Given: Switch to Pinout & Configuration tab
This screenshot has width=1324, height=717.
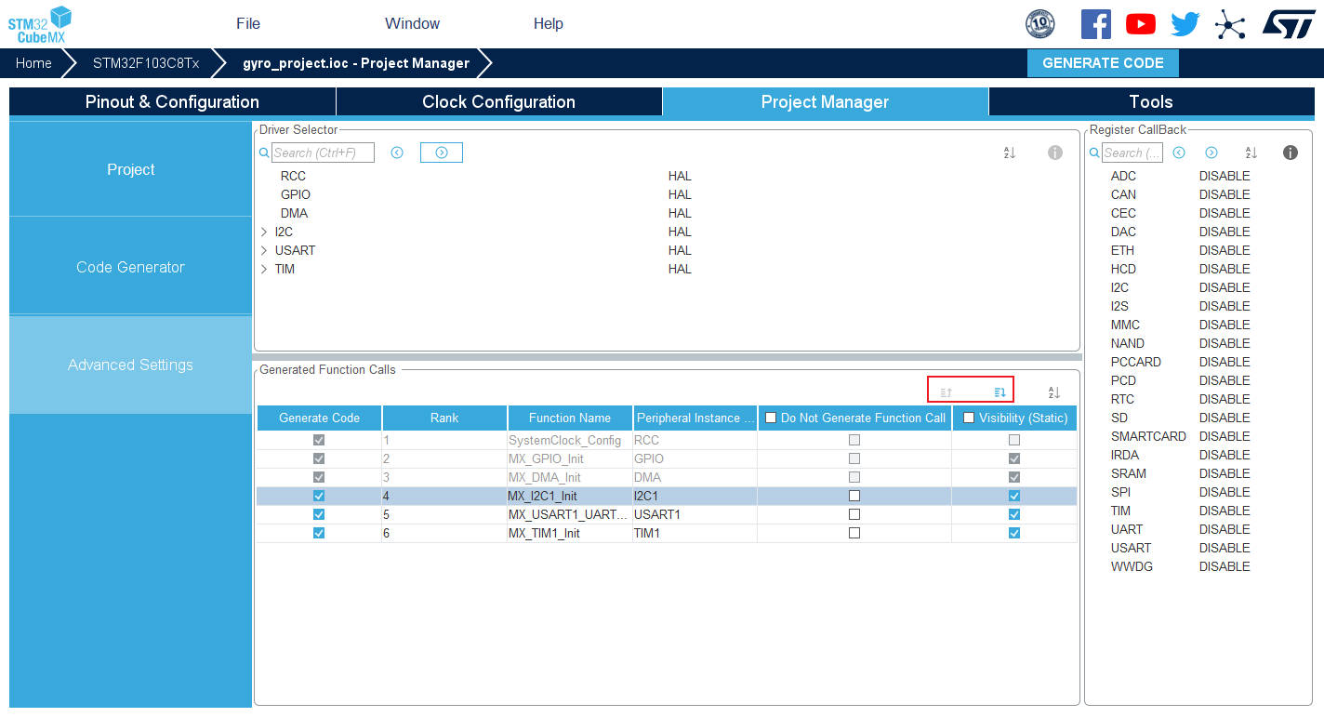Looking at the screenshot, I should tap(172, 101).
